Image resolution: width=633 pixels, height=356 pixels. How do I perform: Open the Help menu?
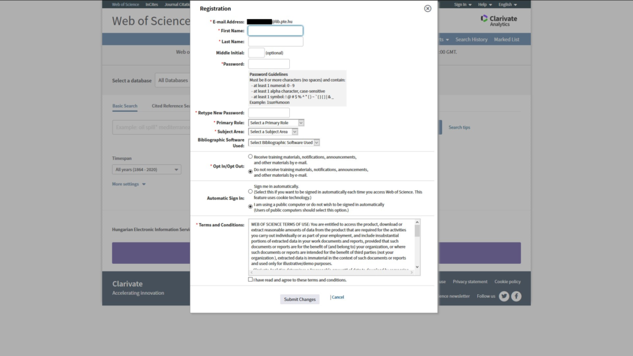tap(485, 4)
